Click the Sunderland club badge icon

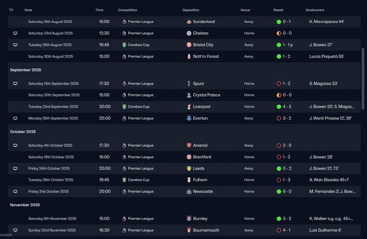[189, 22]
